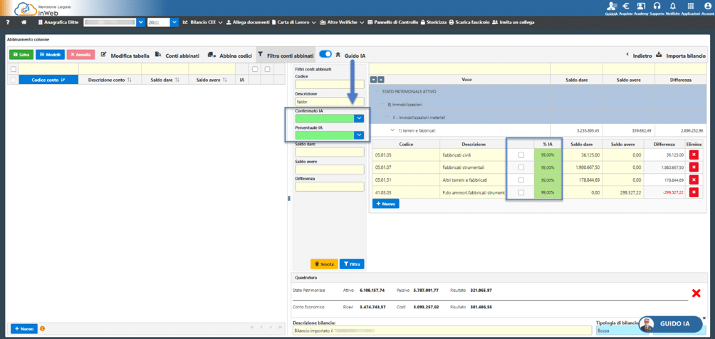715x339 pixels.
Task: Tick the IA checkbox for Fabbricati strumentali
Action: click(x=521, y=167)
